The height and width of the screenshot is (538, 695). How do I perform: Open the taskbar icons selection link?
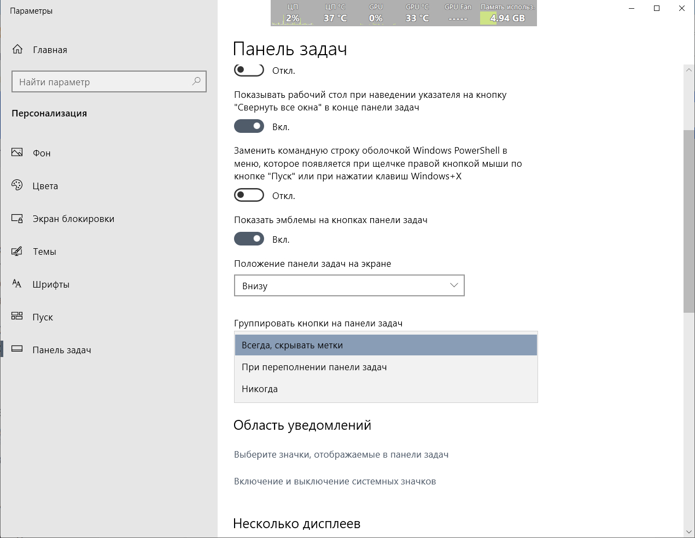[341, 454]
